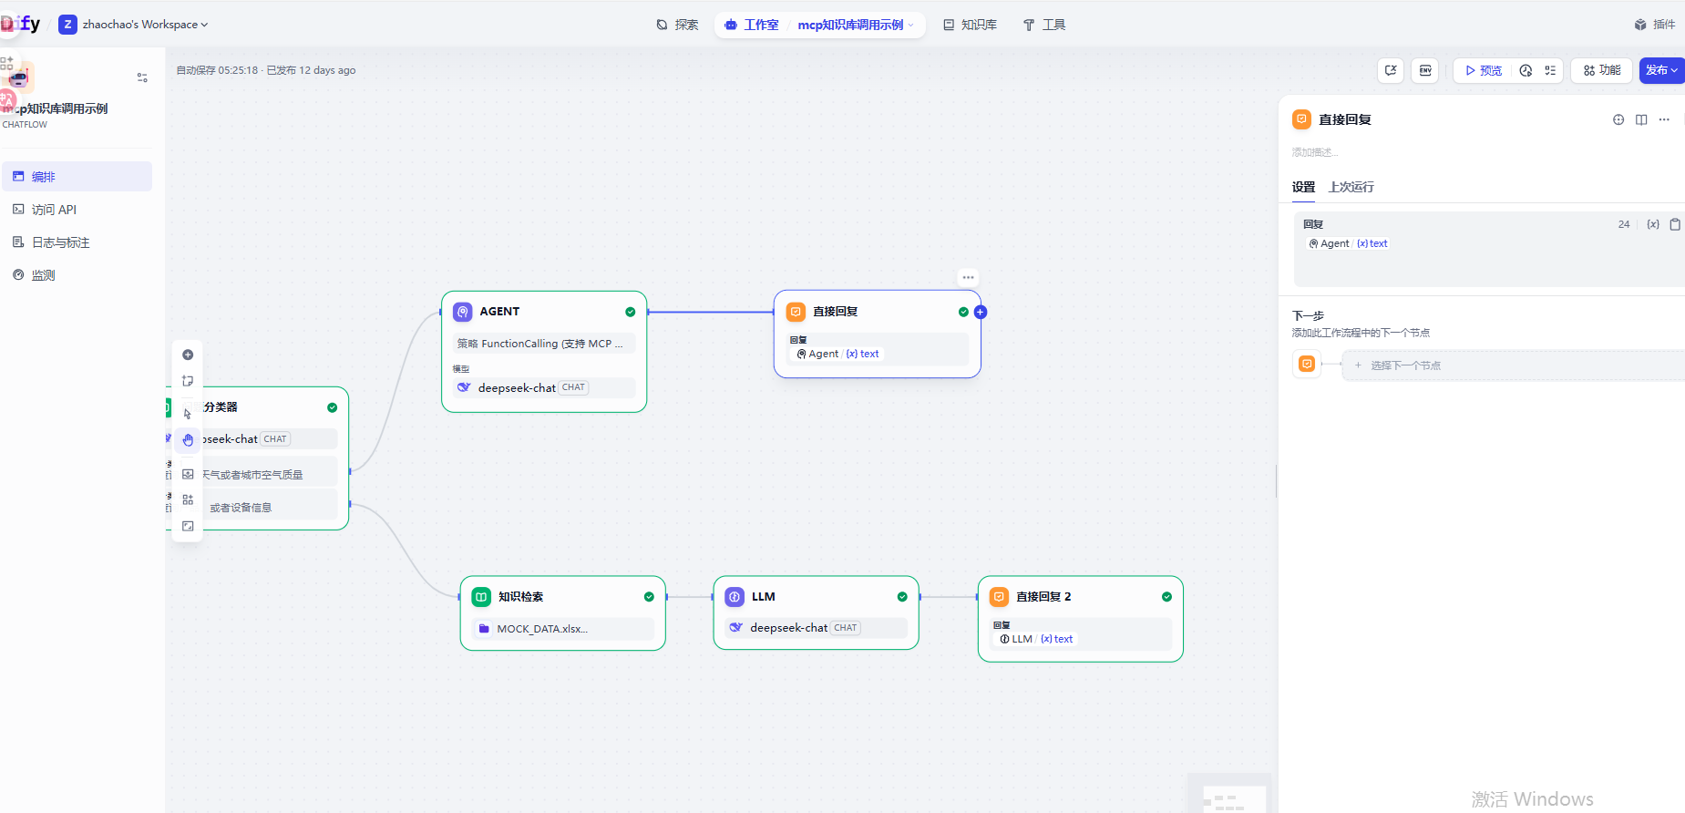1685x813 pixels.
Task: Switch to the 上次运行 tab
Action: click(1351, 187)
